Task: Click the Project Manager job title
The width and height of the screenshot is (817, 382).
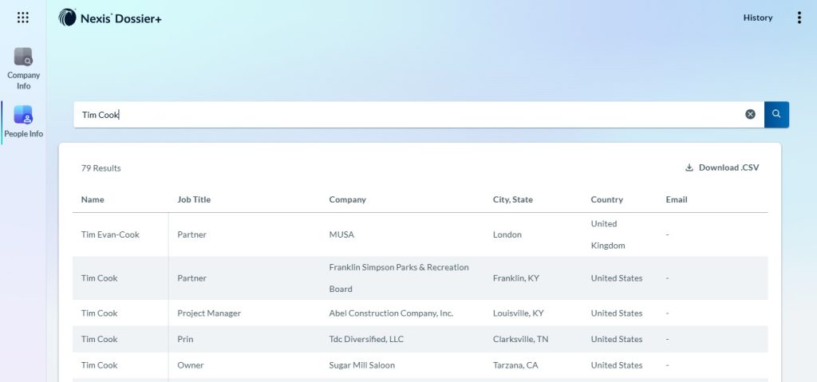Action: [x=209, y=313]
